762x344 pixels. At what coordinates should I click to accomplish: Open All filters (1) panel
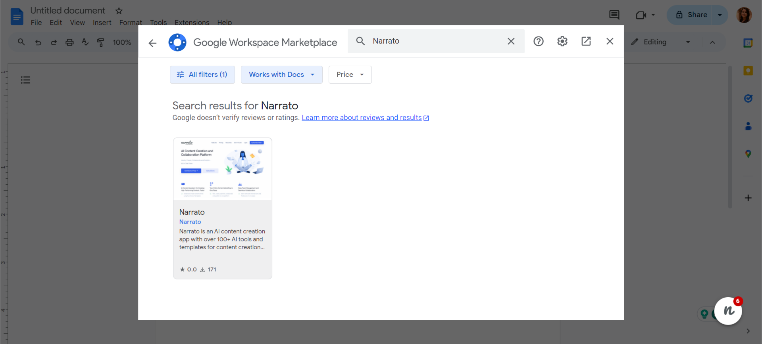(x=202, y=75)
